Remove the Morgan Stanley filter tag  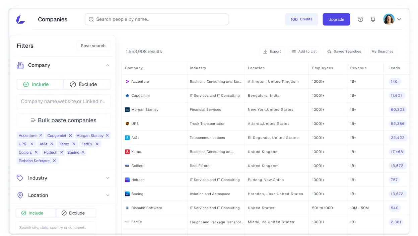click(107, 136)
